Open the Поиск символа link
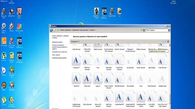 pyautogui.click(x=56, y=55)
